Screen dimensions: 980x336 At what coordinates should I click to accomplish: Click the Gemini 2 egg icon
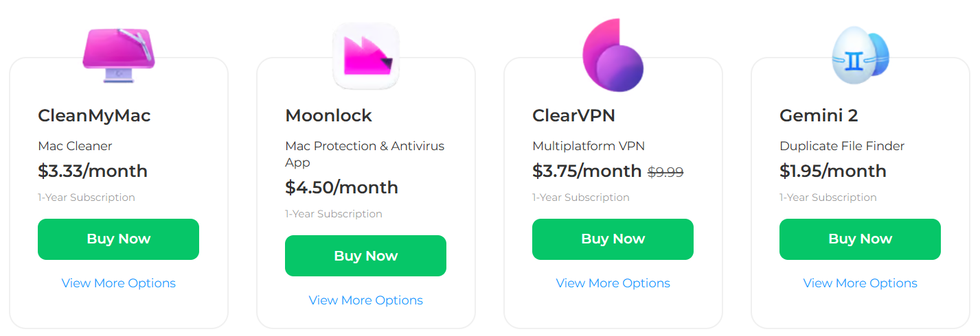pos(860,54)
